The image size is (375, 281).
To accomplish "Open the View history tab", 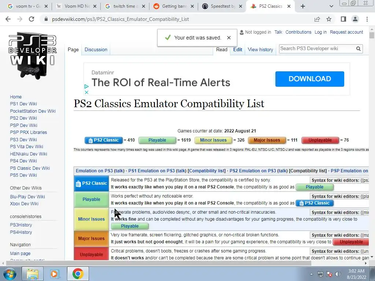I will point(260,50).
